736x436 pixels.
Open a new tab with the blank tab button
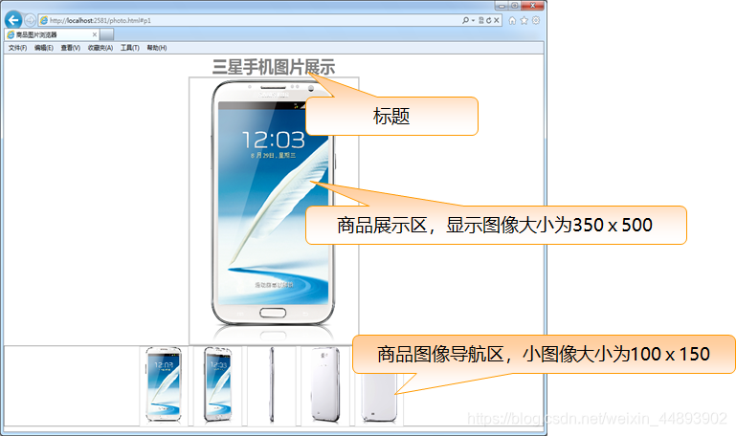click(107, 34)
